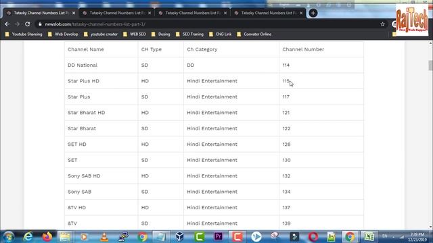433x243 pixels.
Task: Launch Firefox from the taskbar
Action: click(47, 237)
